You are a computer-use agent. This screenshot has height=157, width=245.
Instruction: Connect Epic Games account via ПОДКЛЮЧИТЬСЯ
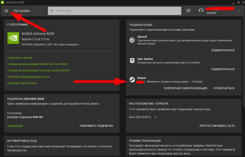click(x=223, y=69)
